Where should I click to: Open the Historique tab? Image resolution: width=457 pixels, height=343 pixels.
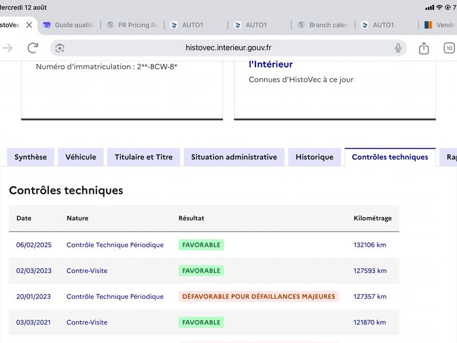[315, 157]
